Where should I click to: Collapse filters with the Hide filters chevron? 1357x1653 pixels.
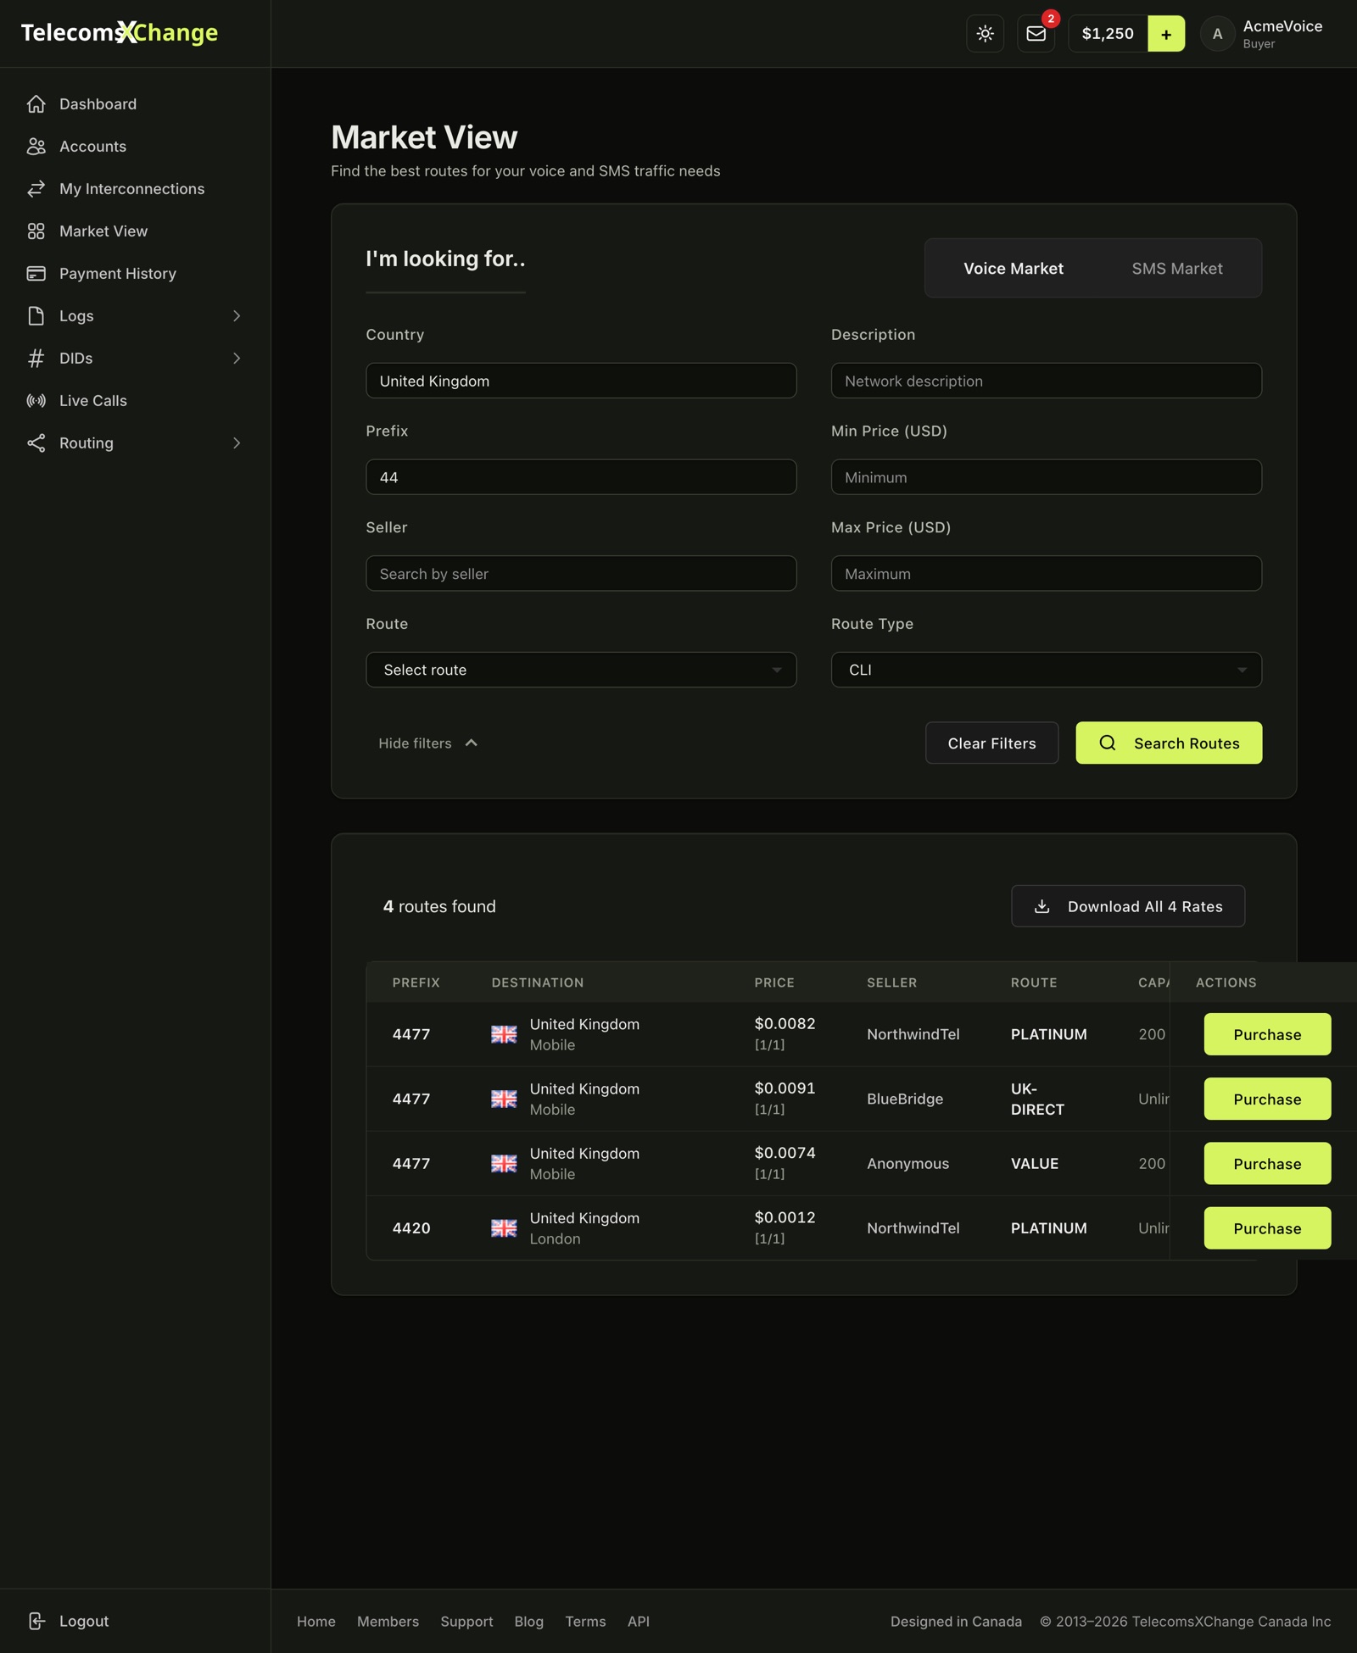(472, 743)
